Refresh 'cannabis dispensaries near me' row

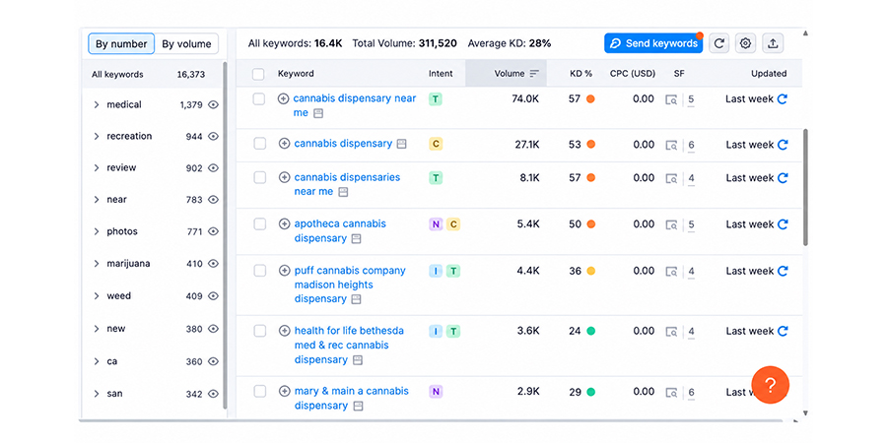(x=783, y=178)
